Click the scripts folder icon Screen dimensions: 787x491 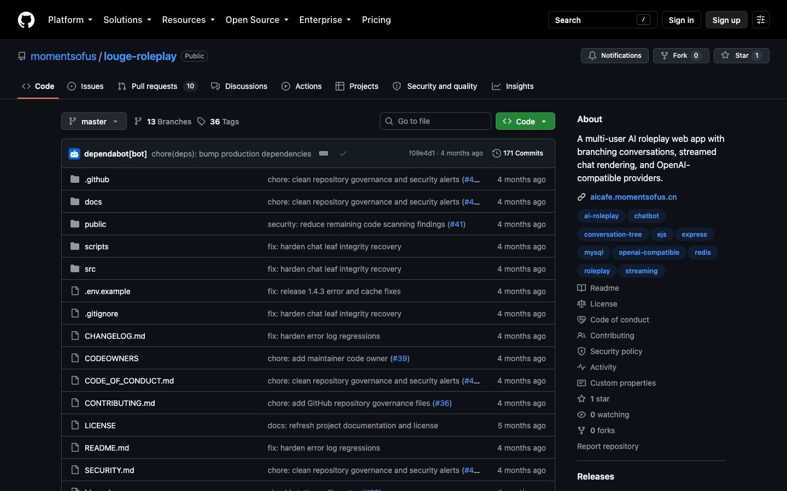coord(75,247)
